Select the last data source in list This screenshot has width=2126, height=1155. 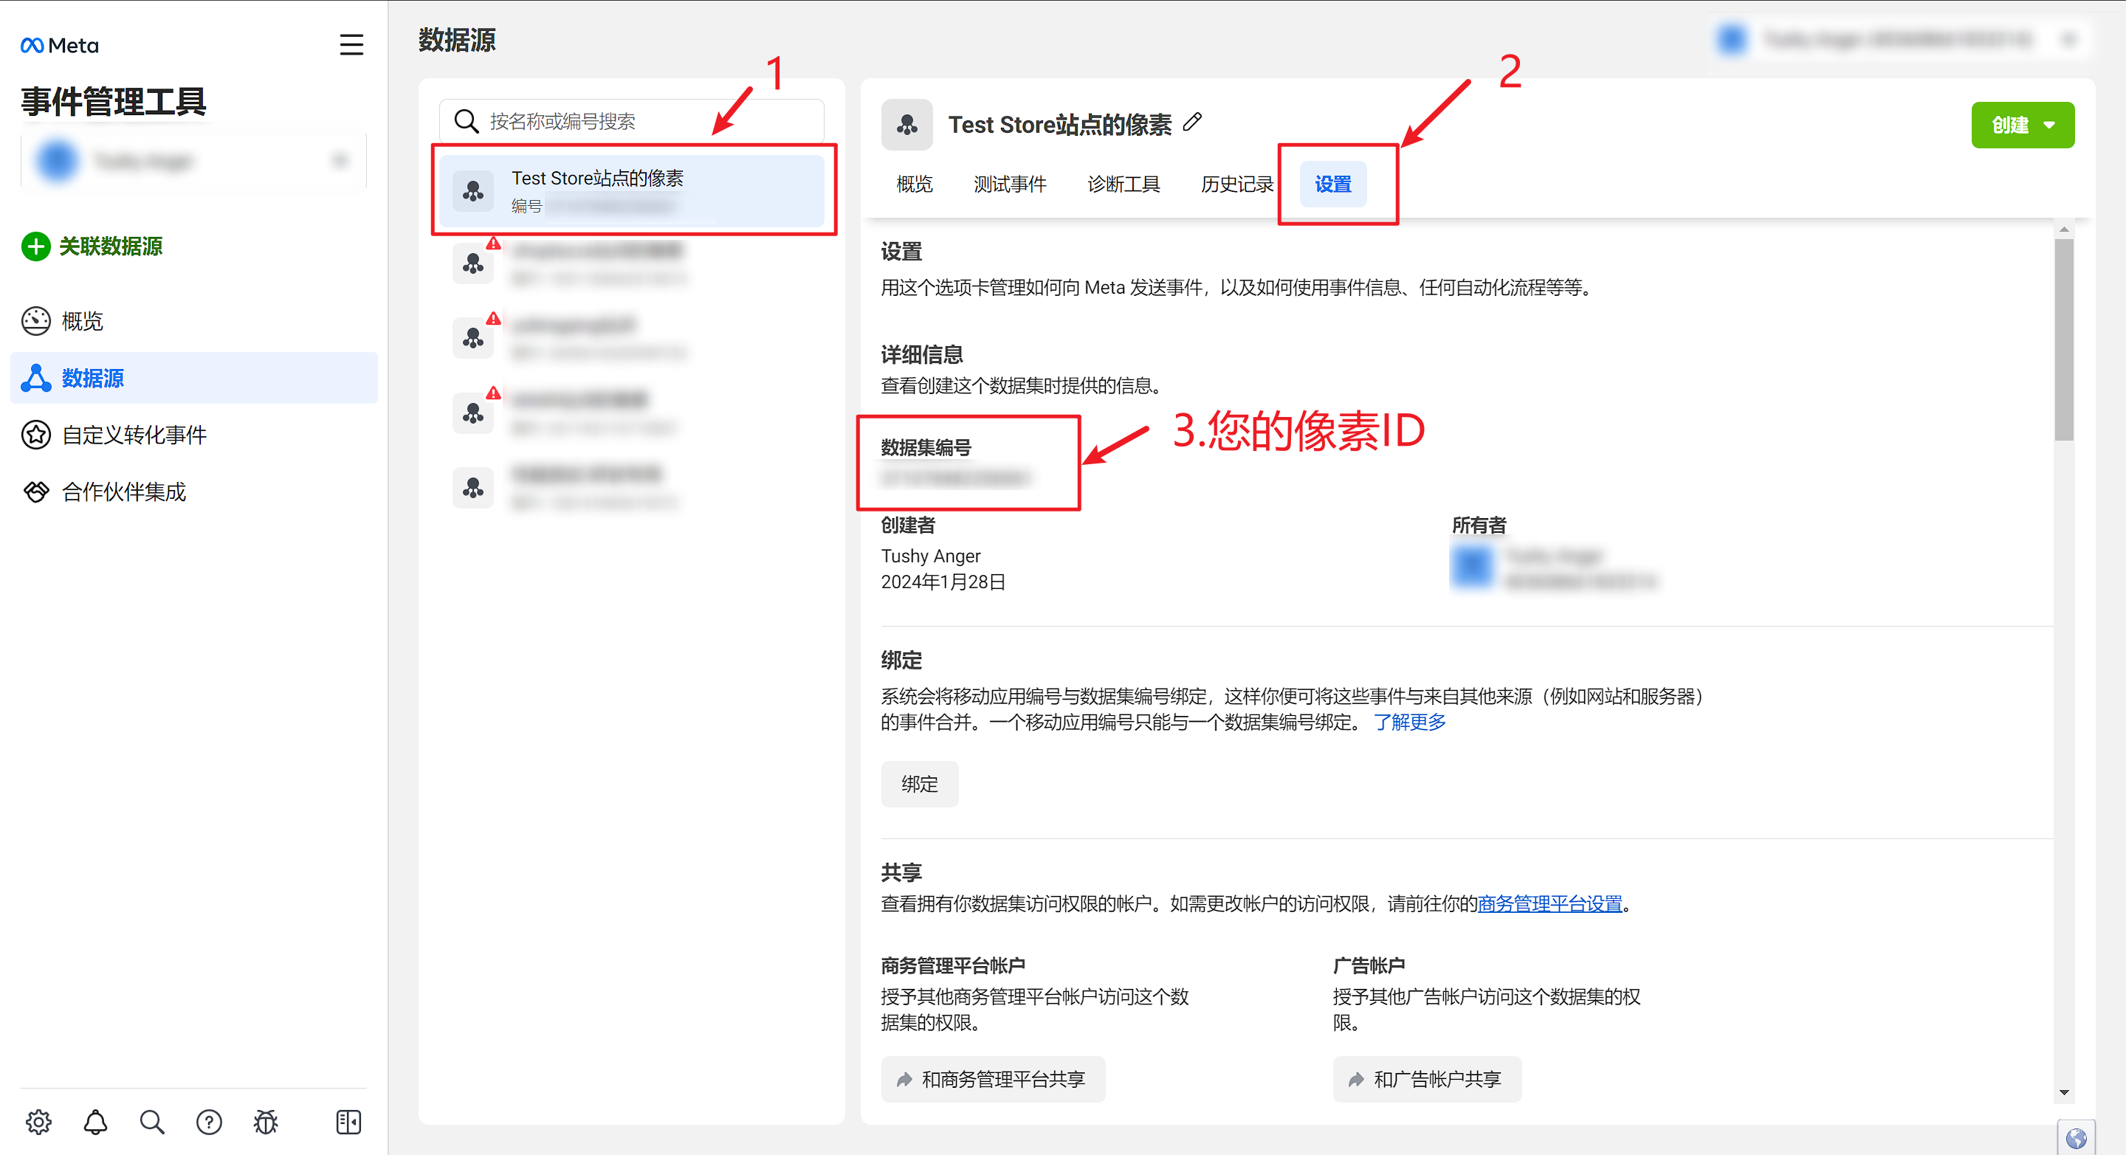tap(631, 488)
